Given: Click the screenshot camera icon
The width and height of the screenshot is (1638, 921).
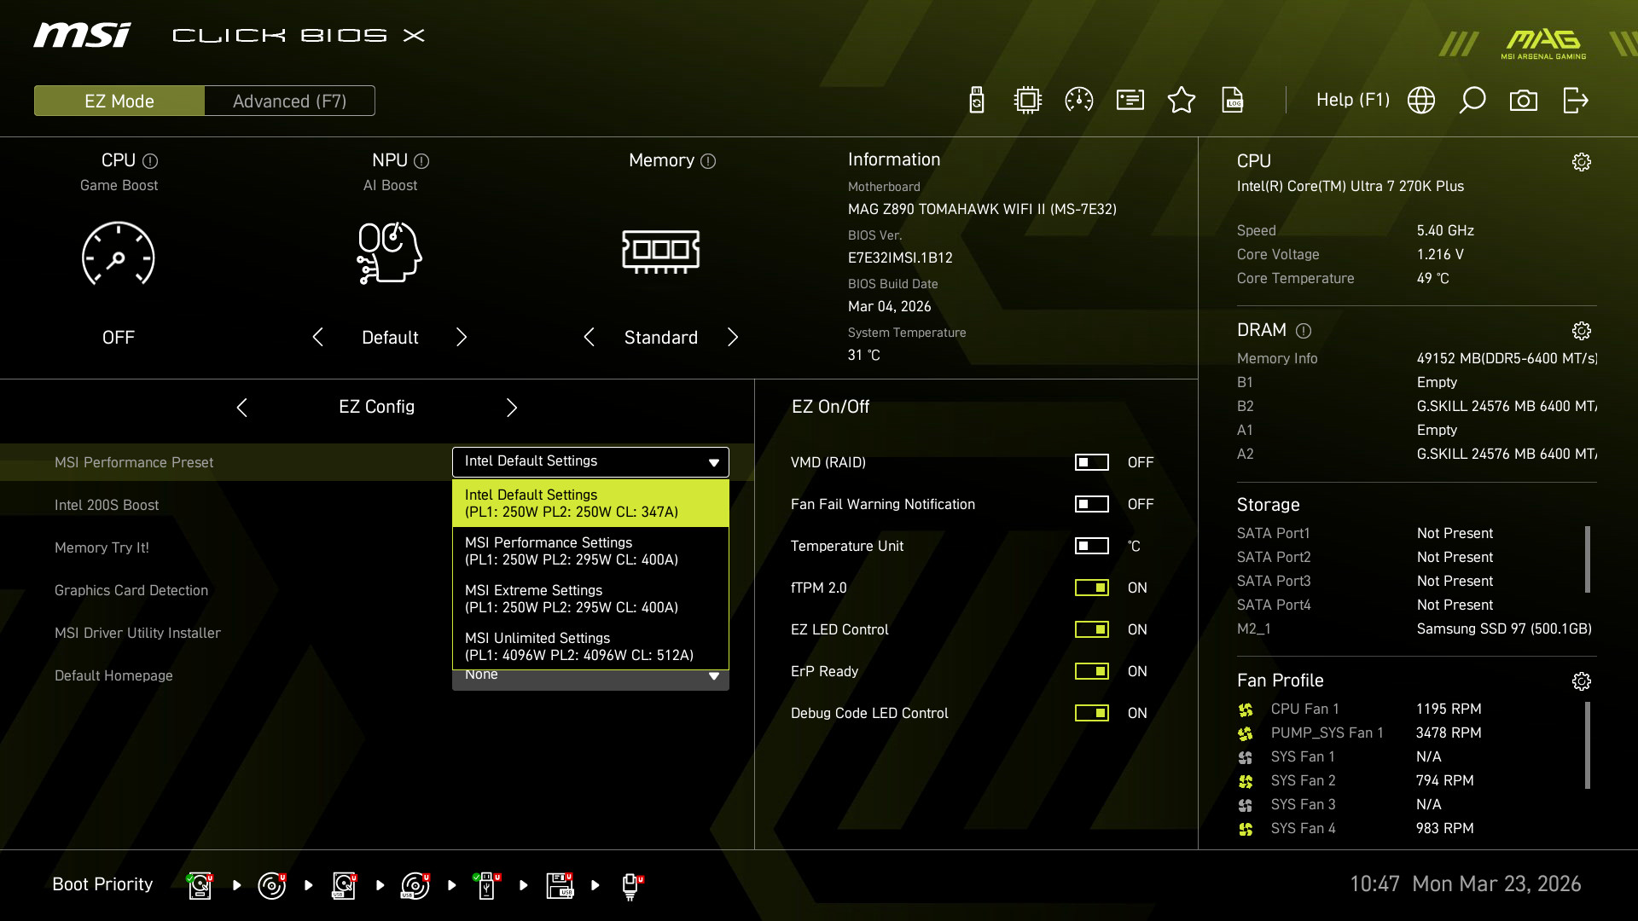Looking at the screenshot, I should click(x=1523, y=101).
